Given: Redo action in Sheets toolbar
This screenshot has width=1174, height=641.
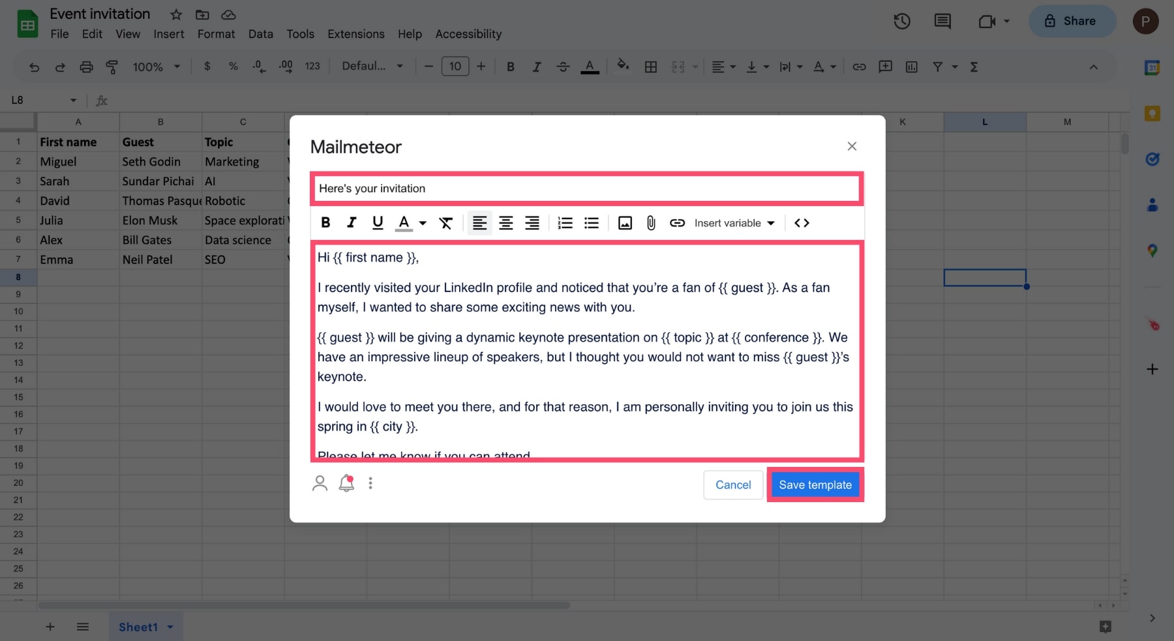Looking at the screenshot, I should click(60, 67).
